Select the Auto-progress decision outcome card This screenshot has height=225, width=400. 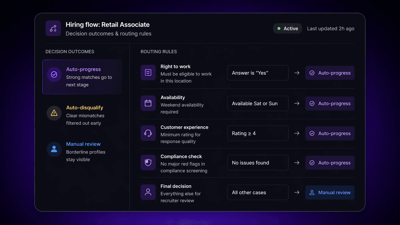[82, 77]
